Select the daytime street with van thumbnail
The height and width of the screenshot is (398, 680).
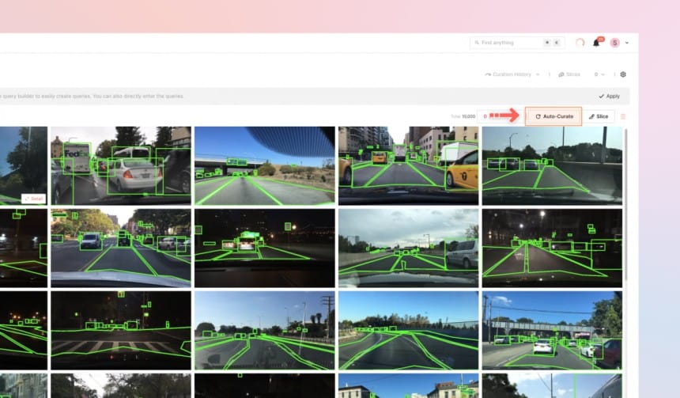pos(121,248)
